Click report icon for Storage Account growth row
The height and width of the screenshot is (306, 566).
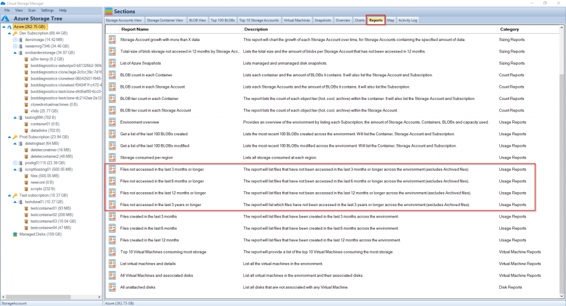point(112,40)
